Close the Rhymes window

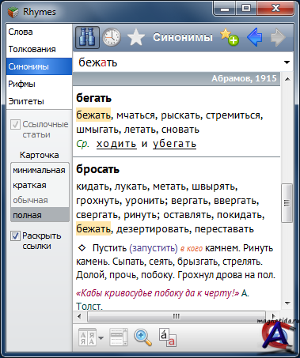pos(275,9)
